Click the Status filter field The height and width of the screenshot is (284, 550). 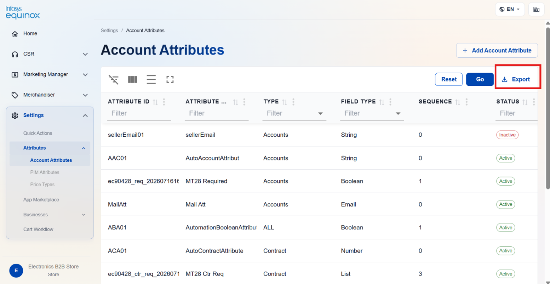[x=516, y=114]
